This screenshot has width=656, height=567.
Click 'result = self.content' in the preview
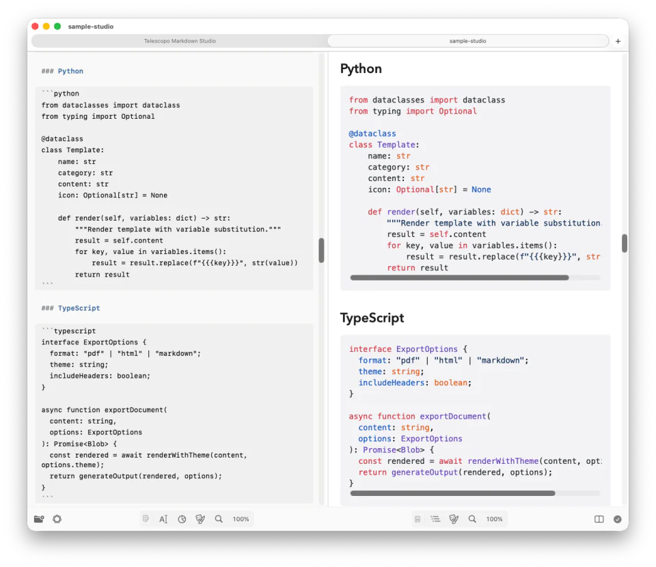[437, 234]
